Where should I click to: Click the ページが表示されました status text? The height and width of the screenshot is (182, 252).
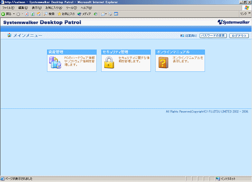19,178
